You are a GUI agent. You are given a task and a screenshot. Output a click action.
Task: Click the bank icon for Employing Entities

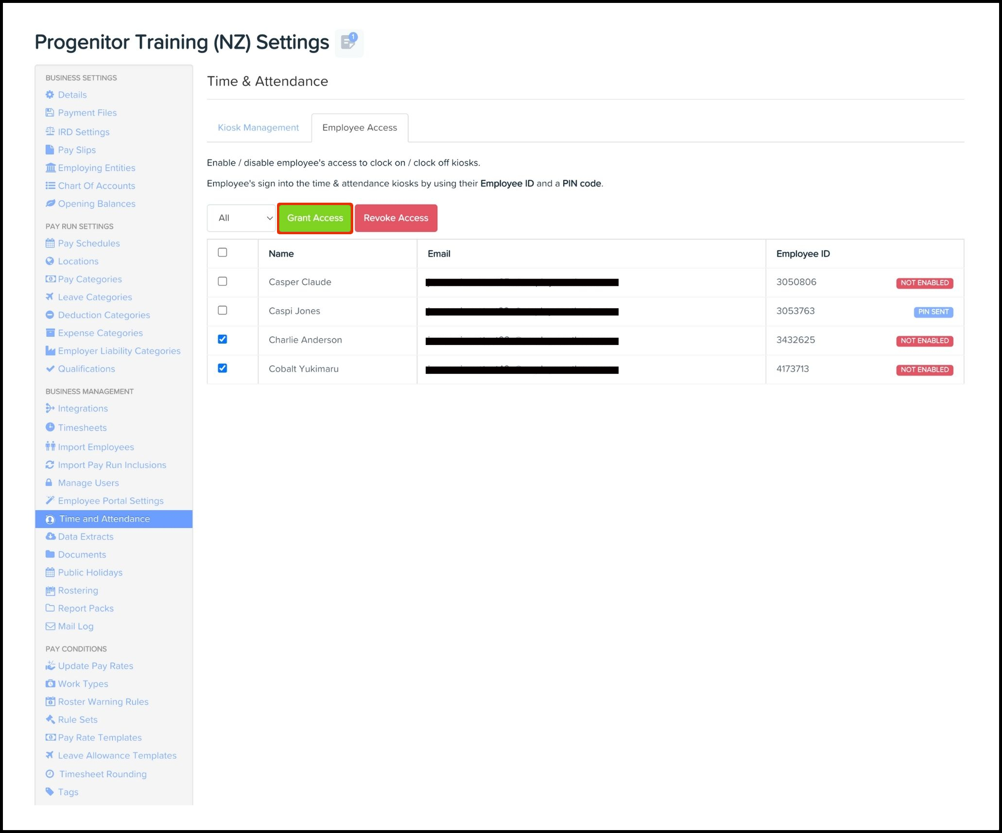coord(50,168)
